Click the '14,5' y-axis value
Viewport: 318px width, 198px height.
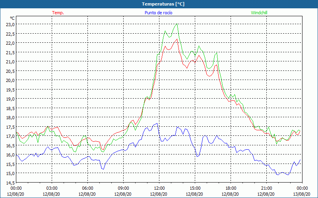coord(10,183)
